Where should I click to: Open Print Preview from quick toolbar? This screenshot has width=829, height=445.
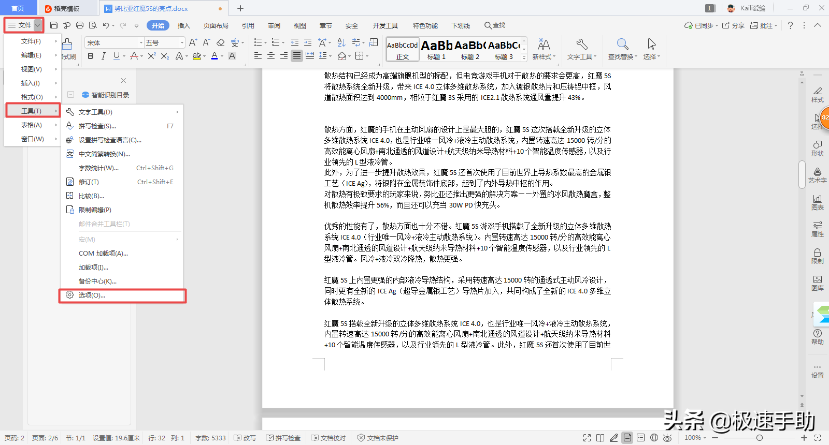click(x=93, y=25)
